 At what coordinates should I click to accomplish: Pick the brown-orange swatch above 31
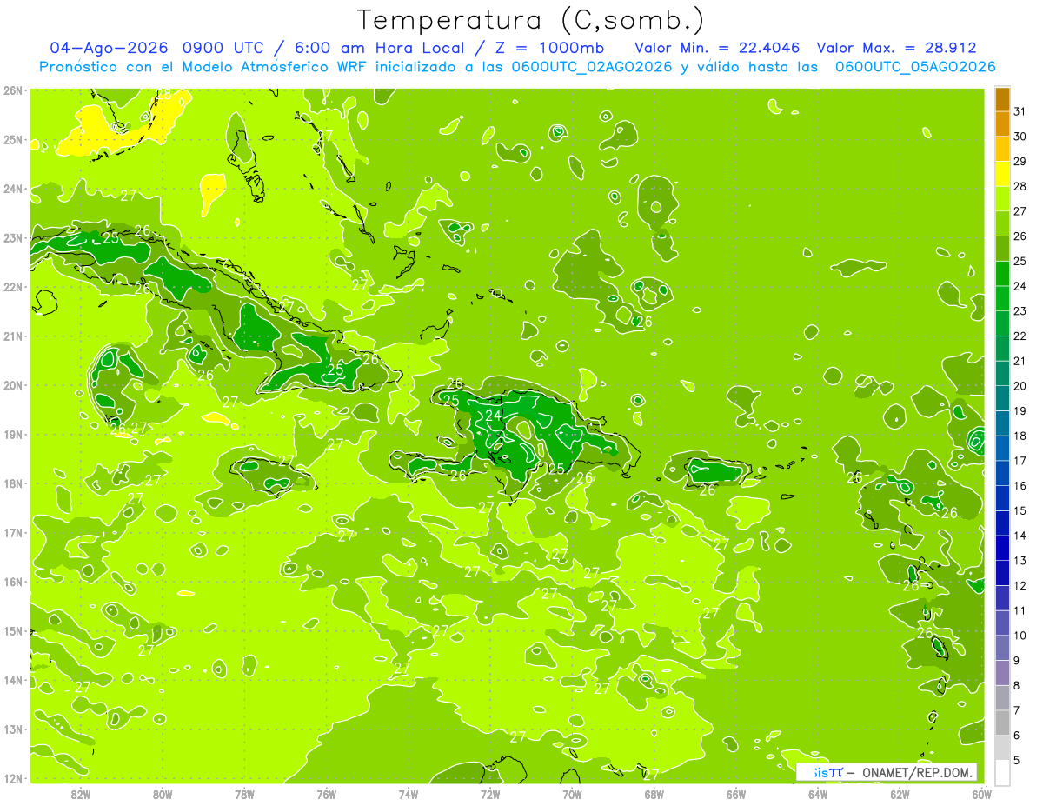(1002, 99)
